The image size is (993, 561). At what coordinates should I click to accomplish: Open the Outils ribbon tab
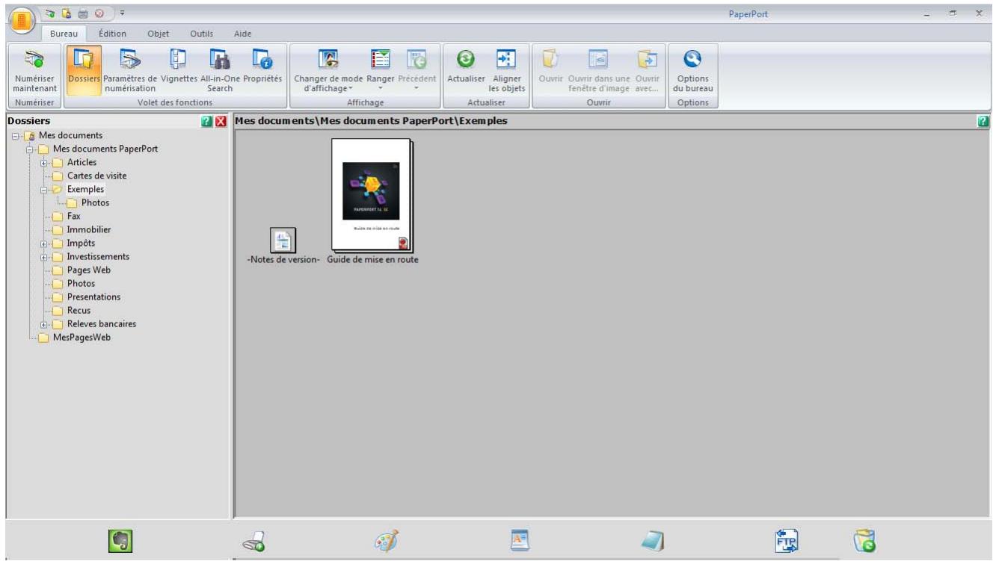(202, 34)
